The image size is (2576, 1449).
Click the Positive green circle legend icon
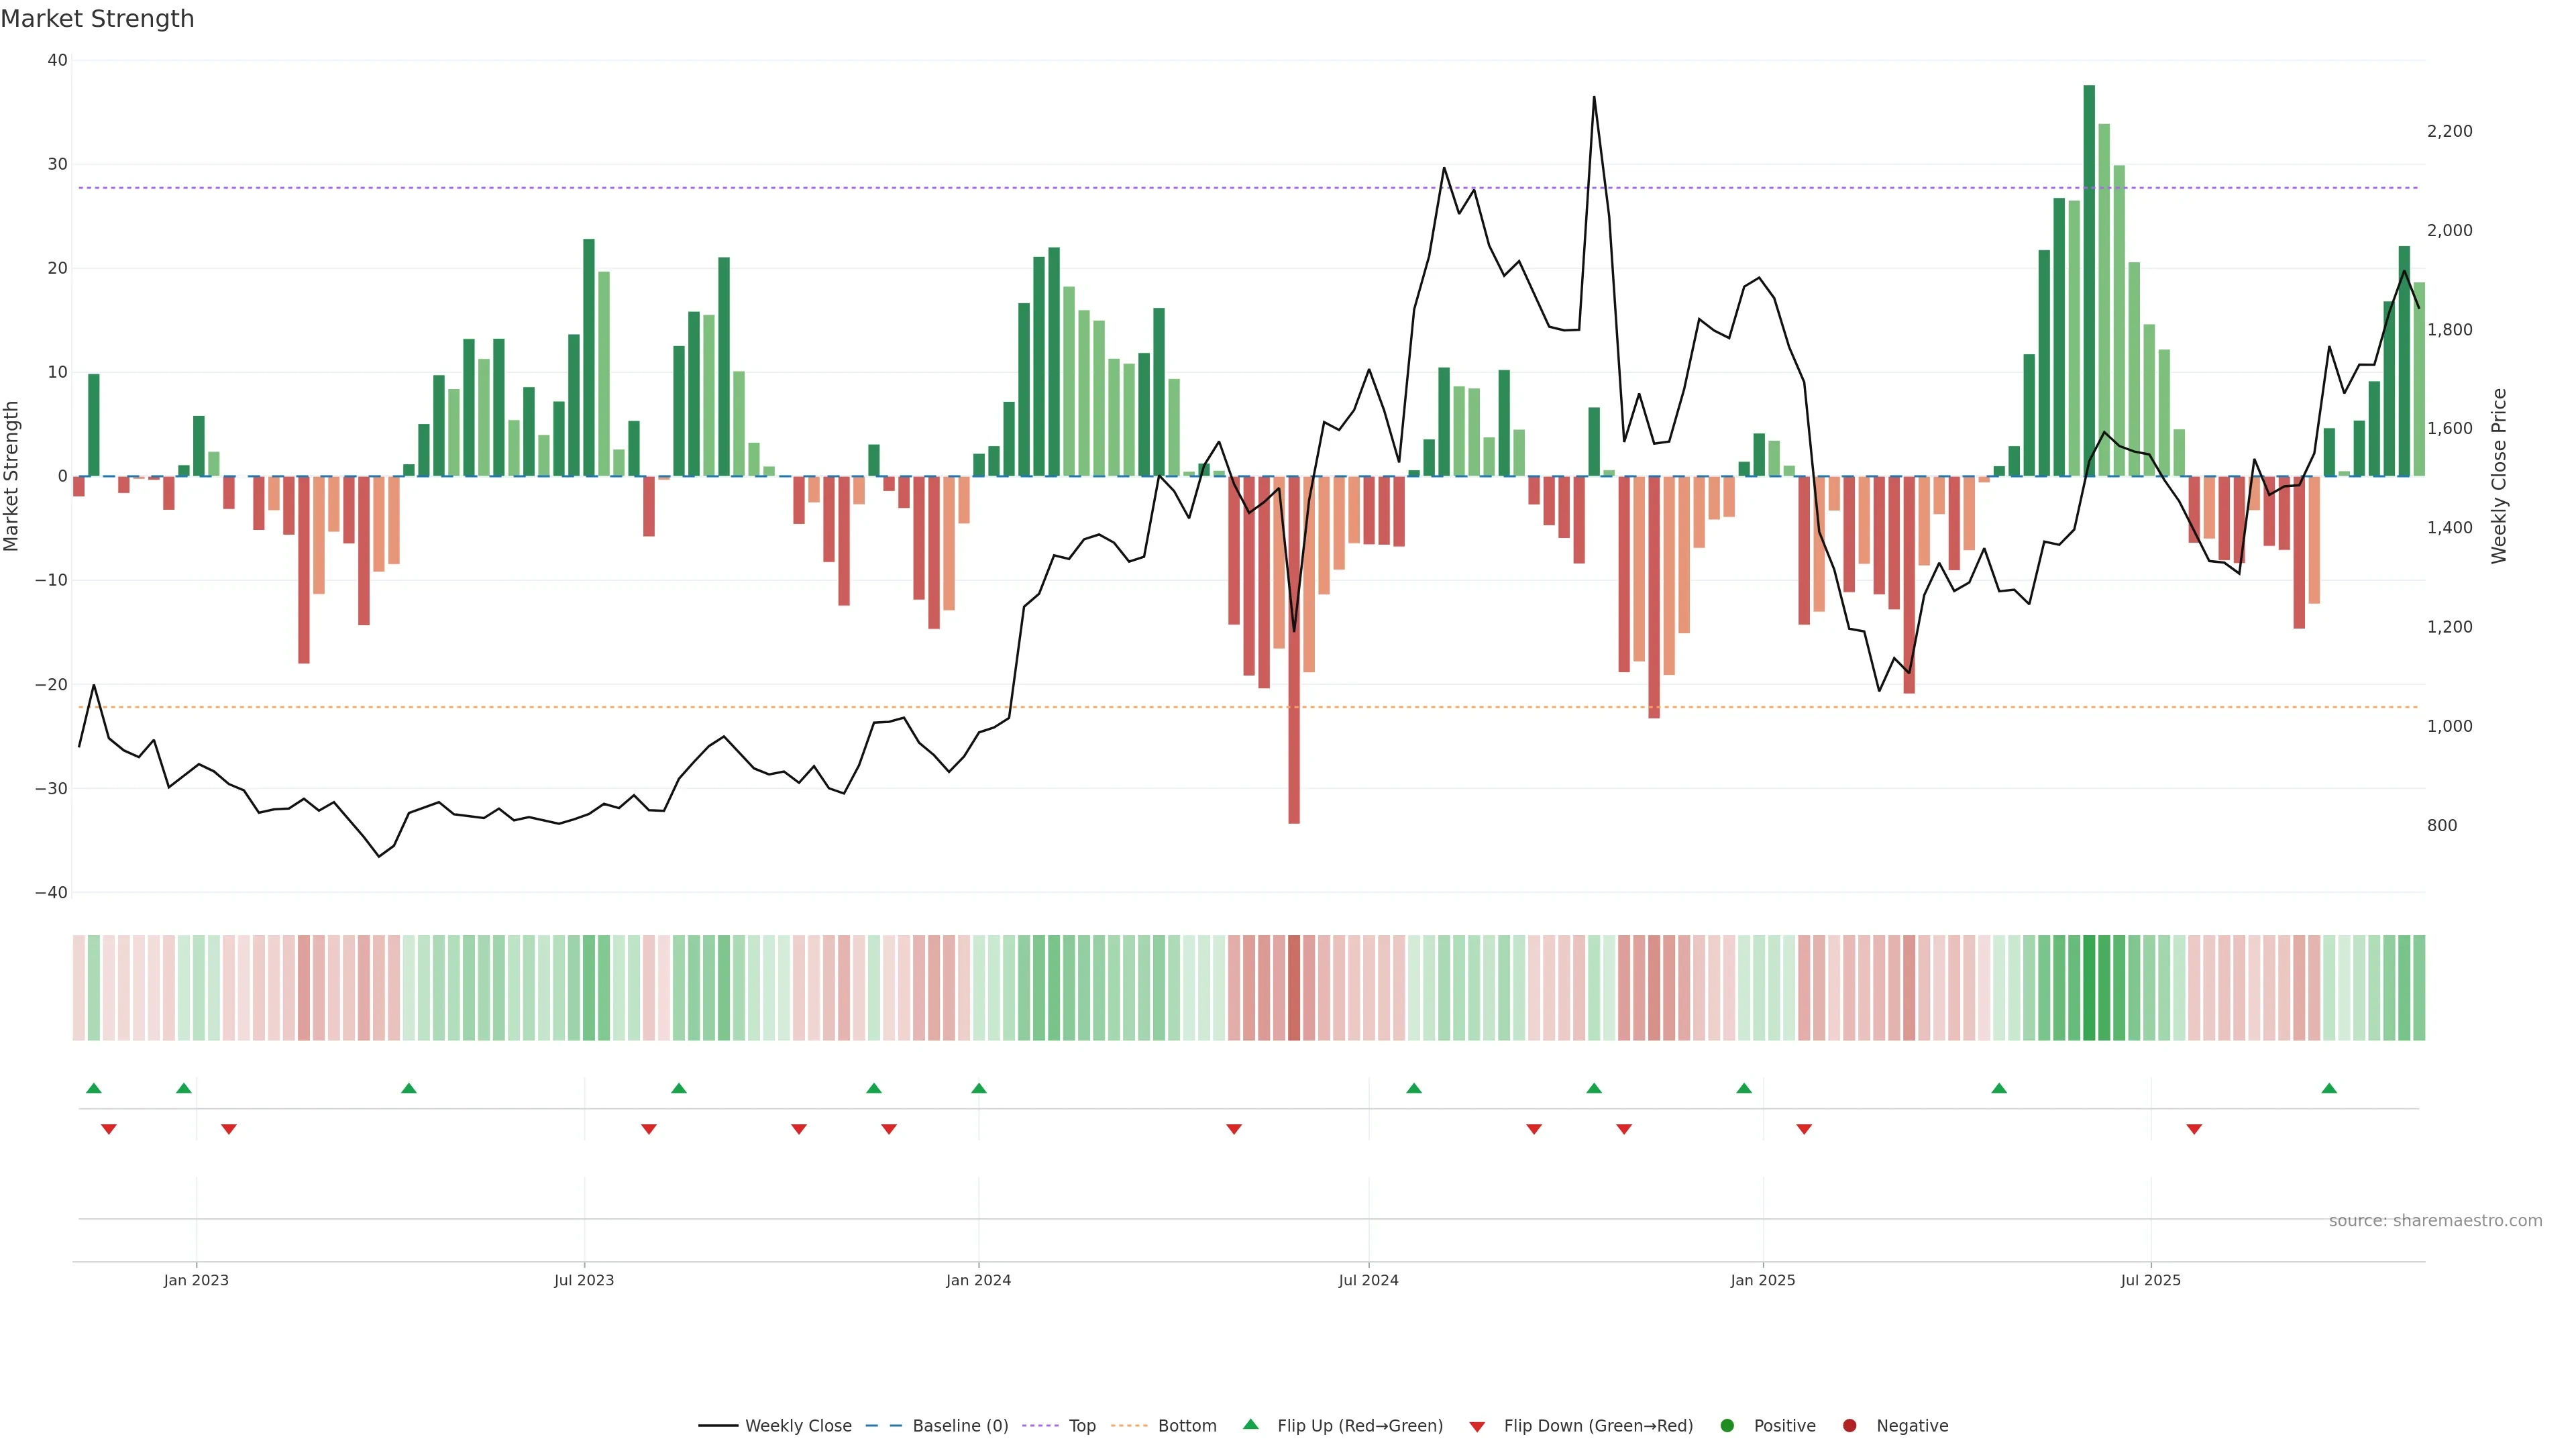[x=1727, y=1426]
